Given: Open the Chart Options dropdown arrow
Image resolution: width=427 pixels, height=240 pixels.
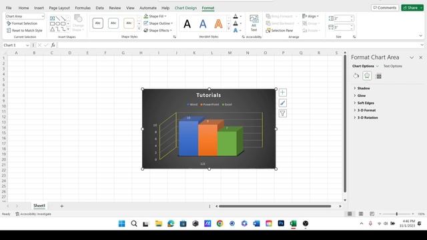Looking at the screenshot, I should pos(377,66).
